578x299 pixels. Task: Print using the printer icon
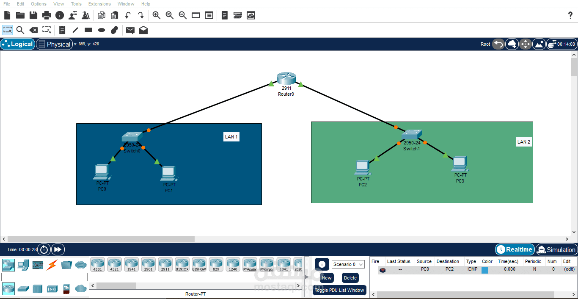tap(47, 15)
